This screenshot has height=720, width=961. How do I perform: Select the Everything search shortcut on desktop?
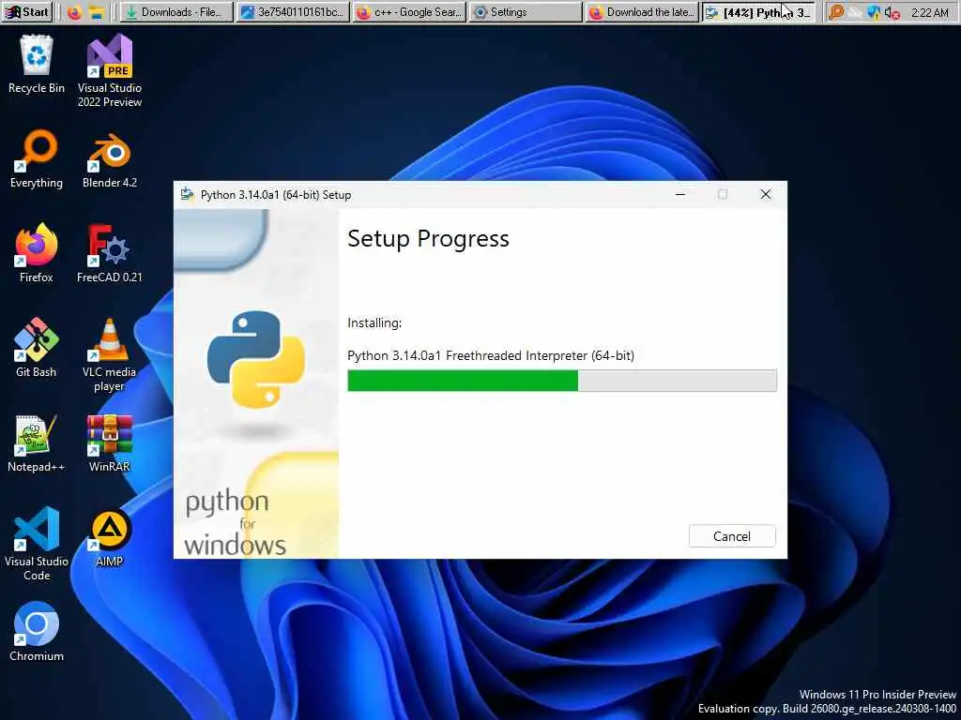point(37,158)
